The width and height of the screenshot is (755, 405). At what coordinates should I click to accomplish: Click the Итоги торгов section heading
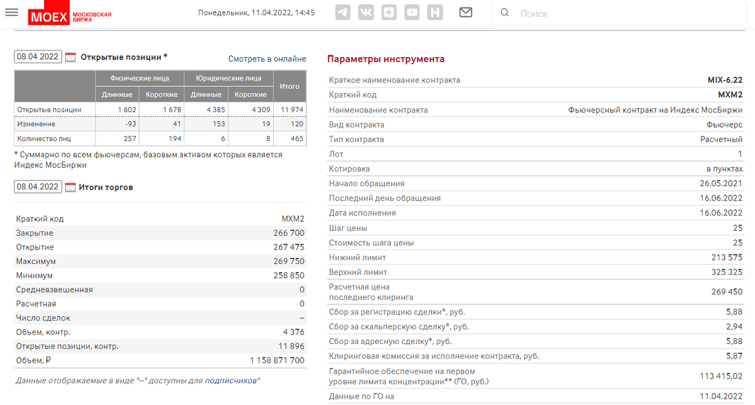click(x=106, y=187)
